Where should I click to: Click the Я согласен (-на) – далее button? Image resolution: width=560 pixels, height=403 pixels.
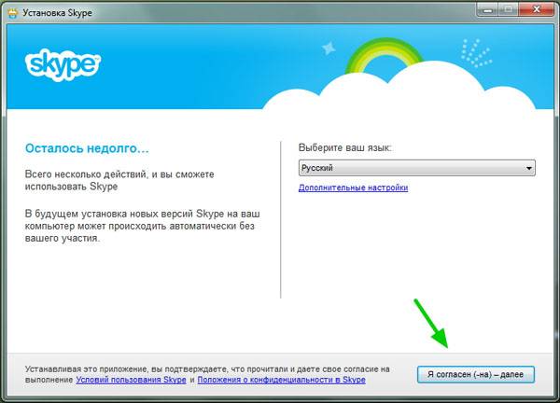point(476,374)
